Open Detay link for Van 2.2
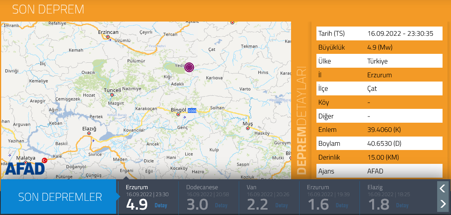The width and height of the screenshot is (451, 215). coord(282,205)
